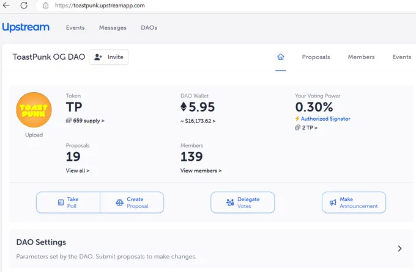
Task: Open Messages in the top navigation
Action: pos(113,28)
